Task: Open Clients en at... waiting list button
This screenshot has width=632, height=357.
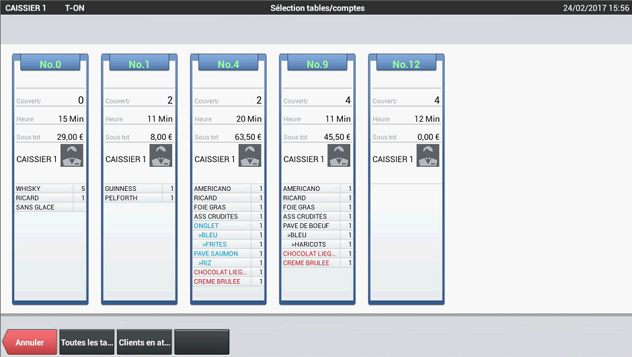Action: 145,342
